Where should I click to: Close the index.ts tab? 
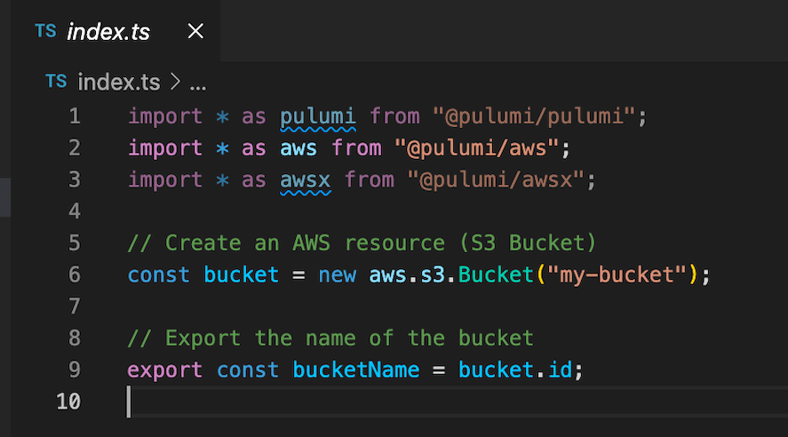(x=195, y=31)
